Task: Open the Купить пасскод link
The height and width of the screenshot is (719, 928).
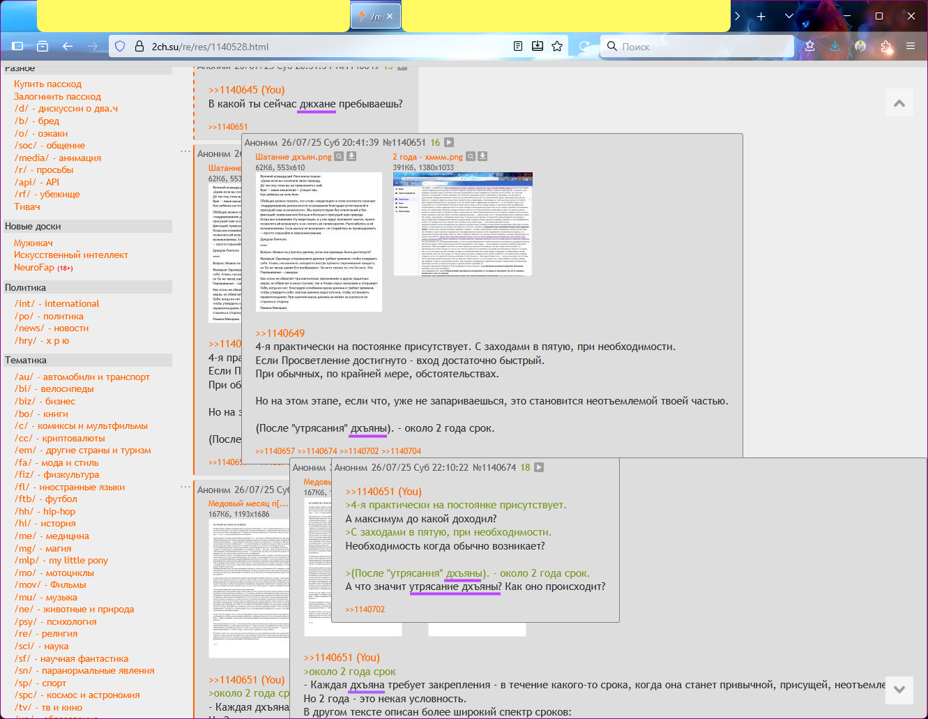Action: coord(47,84)
